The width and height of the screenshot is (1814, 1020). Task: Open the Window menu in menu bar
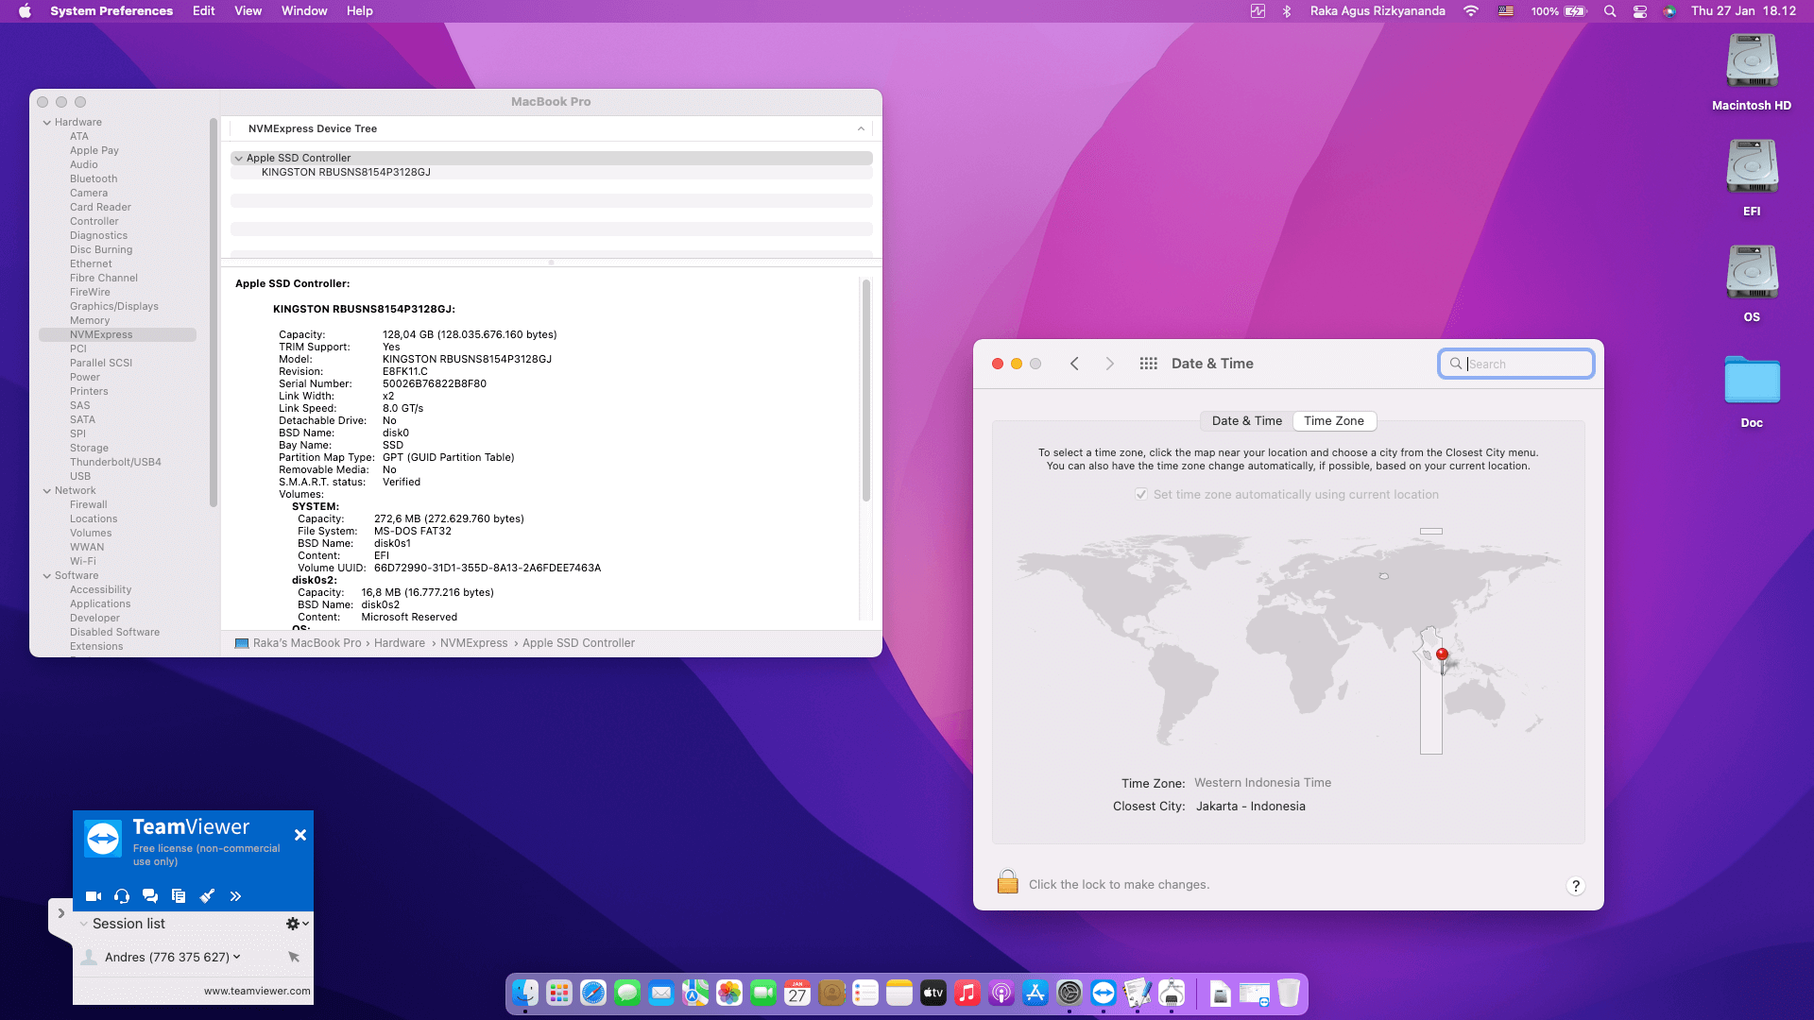(303, 11)
